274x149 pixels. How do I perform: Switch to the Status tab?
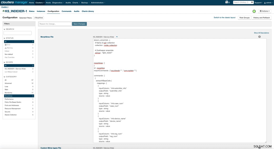[x=32, y=11]
